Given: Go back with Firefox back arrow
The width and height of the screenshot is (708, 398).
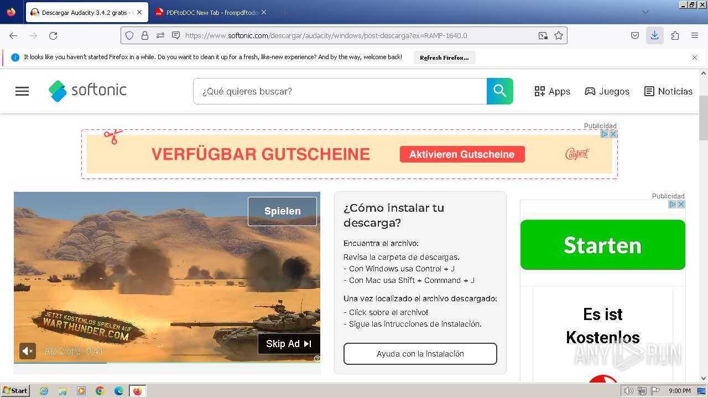Looking at the screenshot, I should tap(13, 35).
